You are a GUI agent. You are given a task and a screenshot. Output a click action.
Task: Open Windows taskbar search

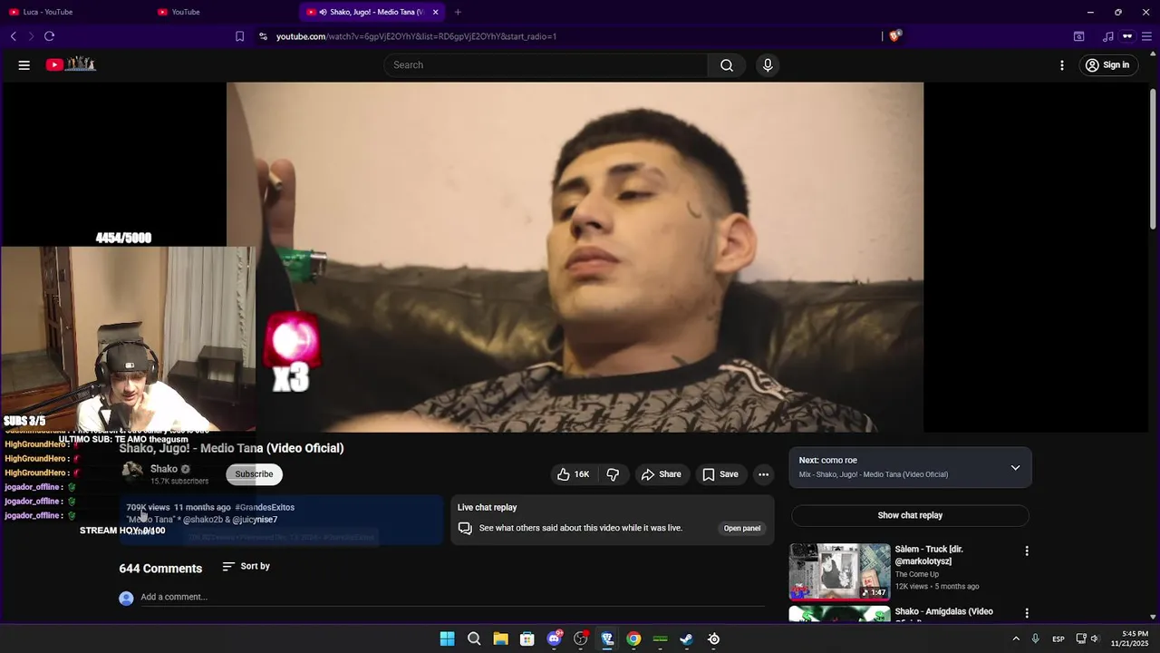click(x=474, y=639)
